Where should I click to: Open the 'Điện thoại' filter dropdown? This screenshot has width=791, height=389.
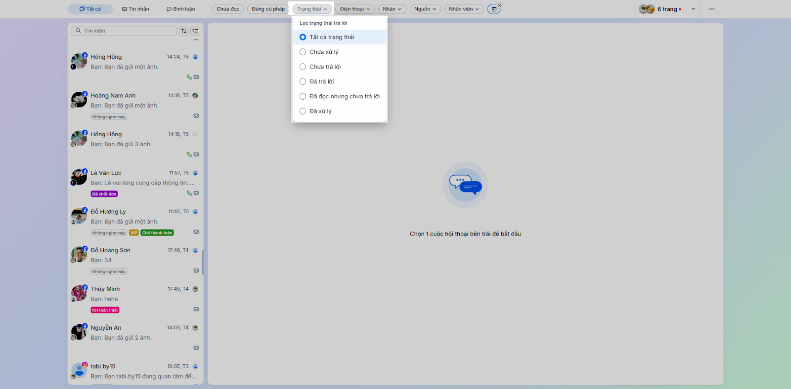point(355,9)
